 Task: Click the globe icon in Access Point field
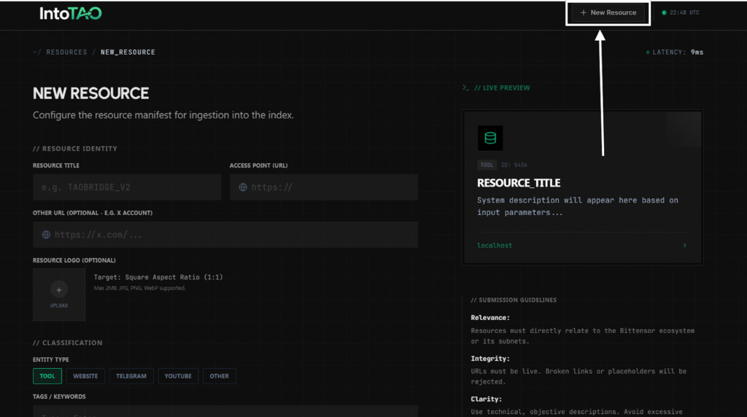pos(243,187)
